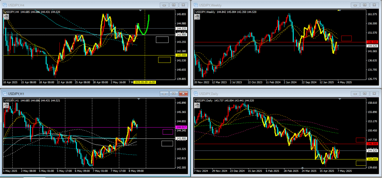
Task: Click the chart shift triangle in H1 chart
Action: click(139, 99)
